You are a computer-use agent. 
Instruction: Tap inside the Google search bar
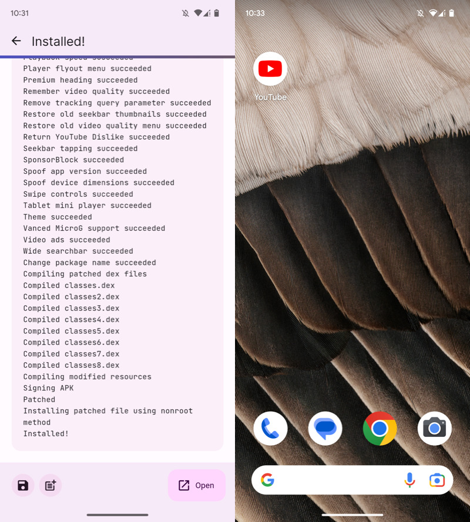point(335,480)
